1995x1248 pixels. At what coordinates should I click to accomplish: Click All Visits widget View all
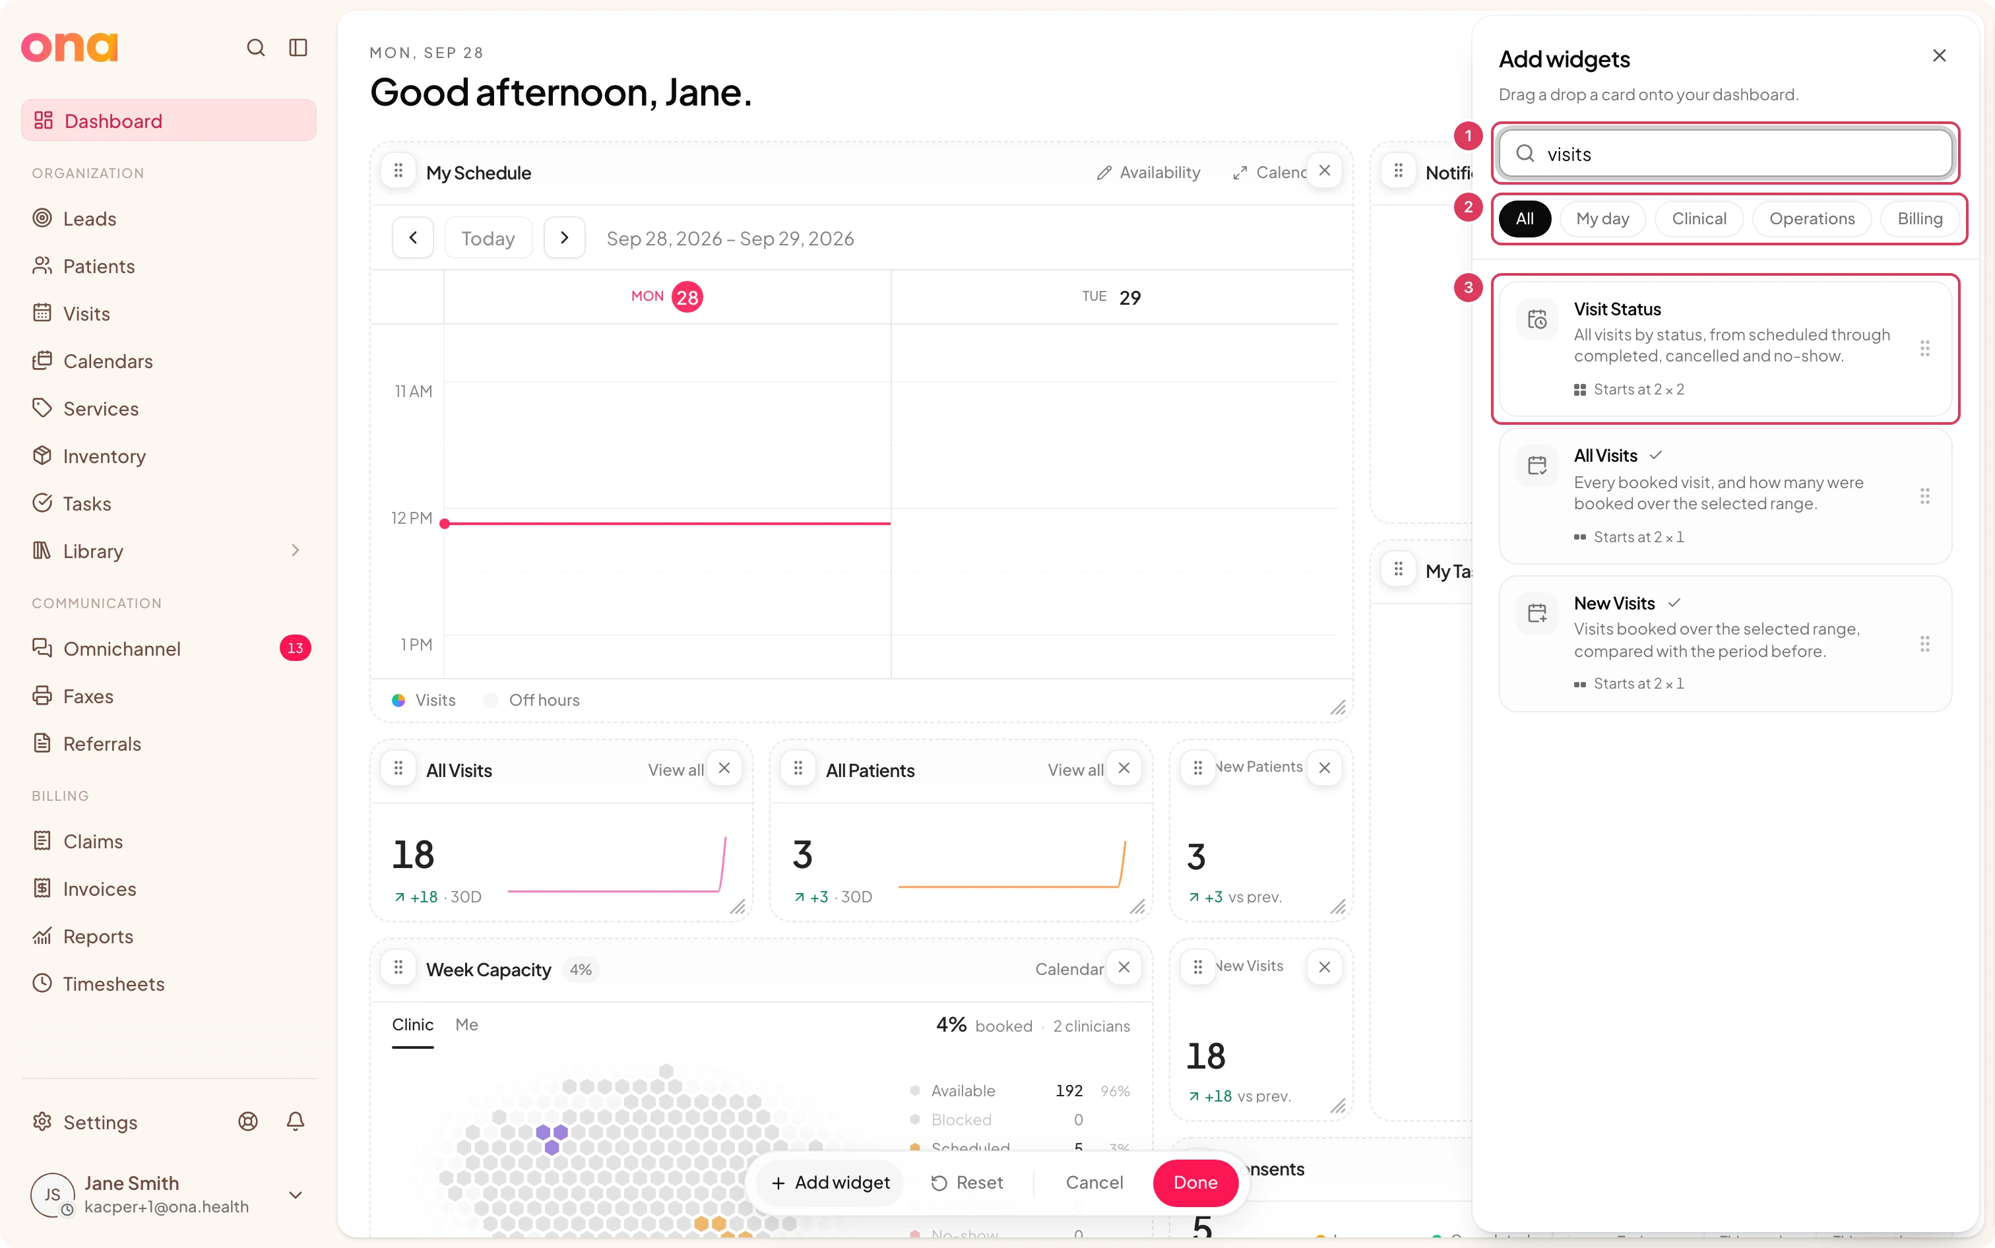(675, 769)
